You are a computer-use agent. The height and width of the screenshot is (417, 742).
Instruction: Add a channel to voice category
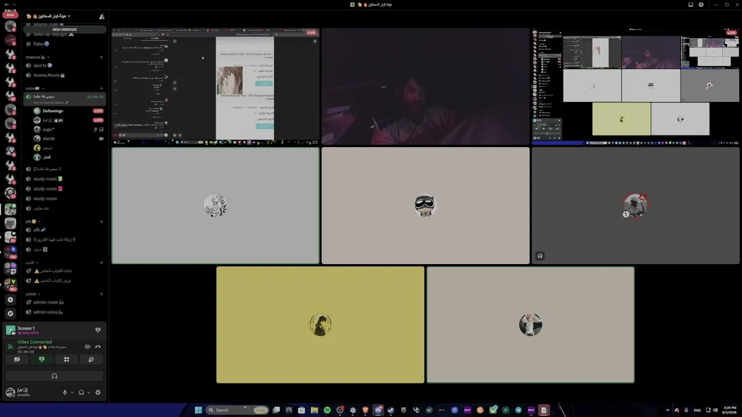tap(101, 89)
